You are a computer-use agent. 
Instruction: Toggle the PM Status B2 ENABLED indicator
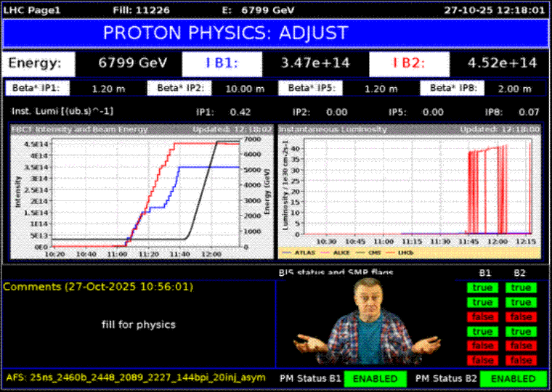pyautogui.click(x=513, y=379)
